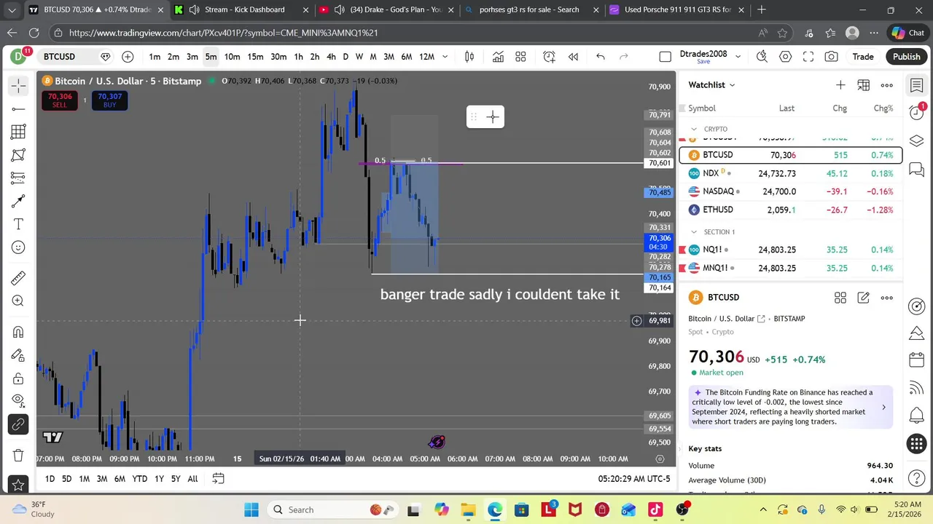Viewport: 933px width, 524px height.
Task: Open the patterns drawing tools
Action: [18, 155]
